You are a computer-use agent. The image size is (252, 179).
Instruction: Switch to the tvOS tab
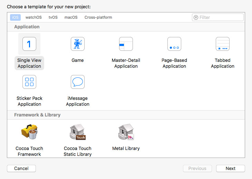coord(53,17)
